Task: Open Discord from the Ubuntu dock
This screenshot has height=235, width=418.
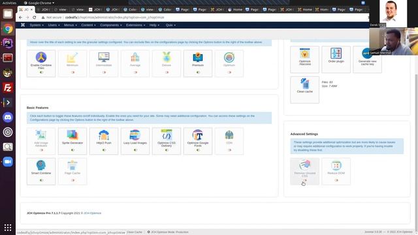Action: pyautogui.click(x=7, y=117)
